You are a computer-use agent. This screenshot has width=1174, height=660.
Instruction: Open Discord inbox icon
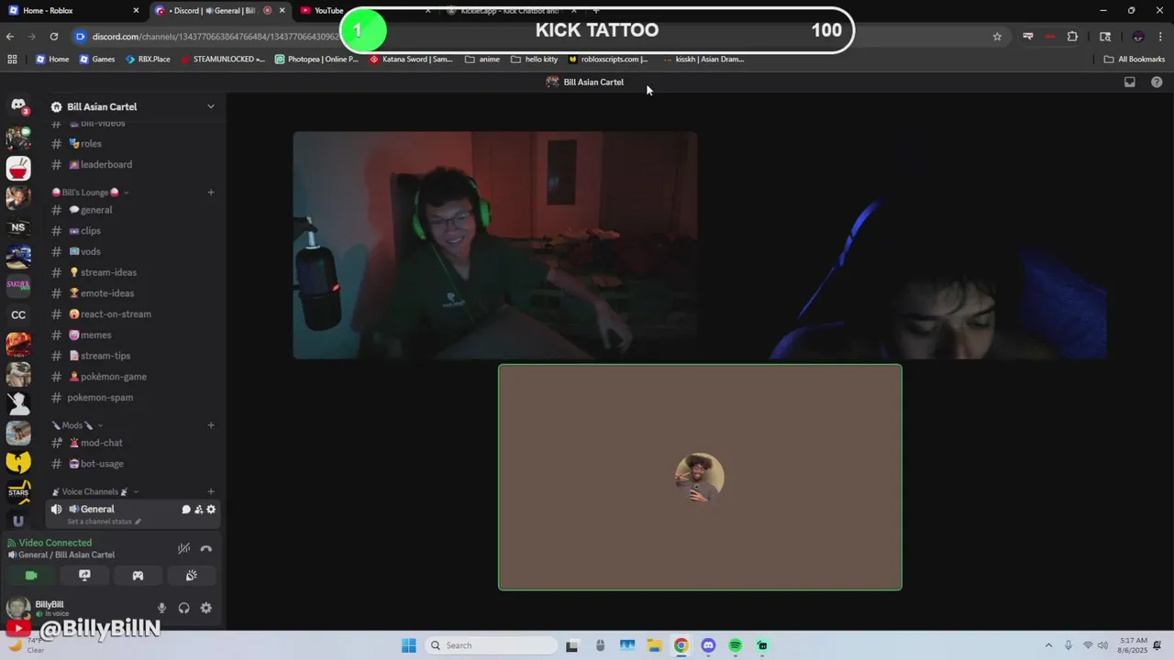pos(1130,82)
